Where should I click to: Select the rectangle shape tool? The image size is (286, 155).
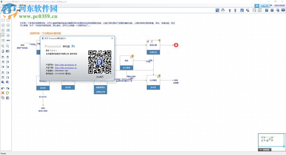3,20
